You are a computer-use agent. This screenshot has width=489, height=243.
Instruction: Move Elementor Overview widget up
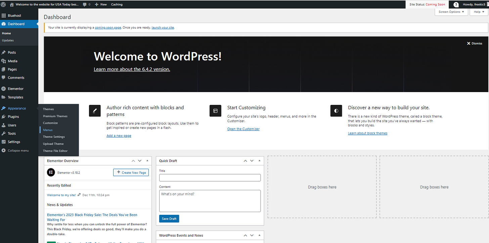tap(133, 161)
